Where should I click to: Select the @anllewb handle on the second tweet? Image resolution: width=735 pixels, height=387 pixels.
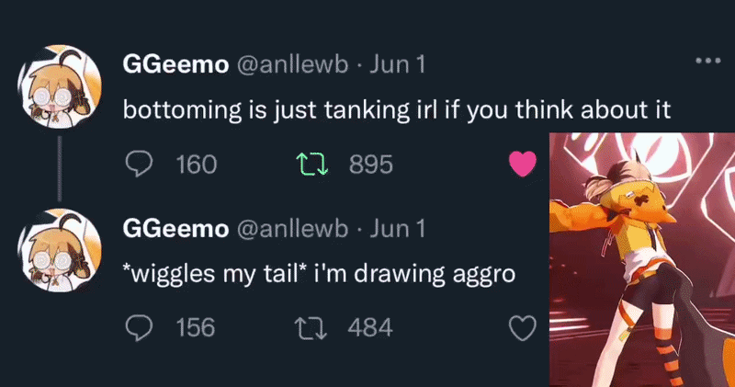pos(294,229)
